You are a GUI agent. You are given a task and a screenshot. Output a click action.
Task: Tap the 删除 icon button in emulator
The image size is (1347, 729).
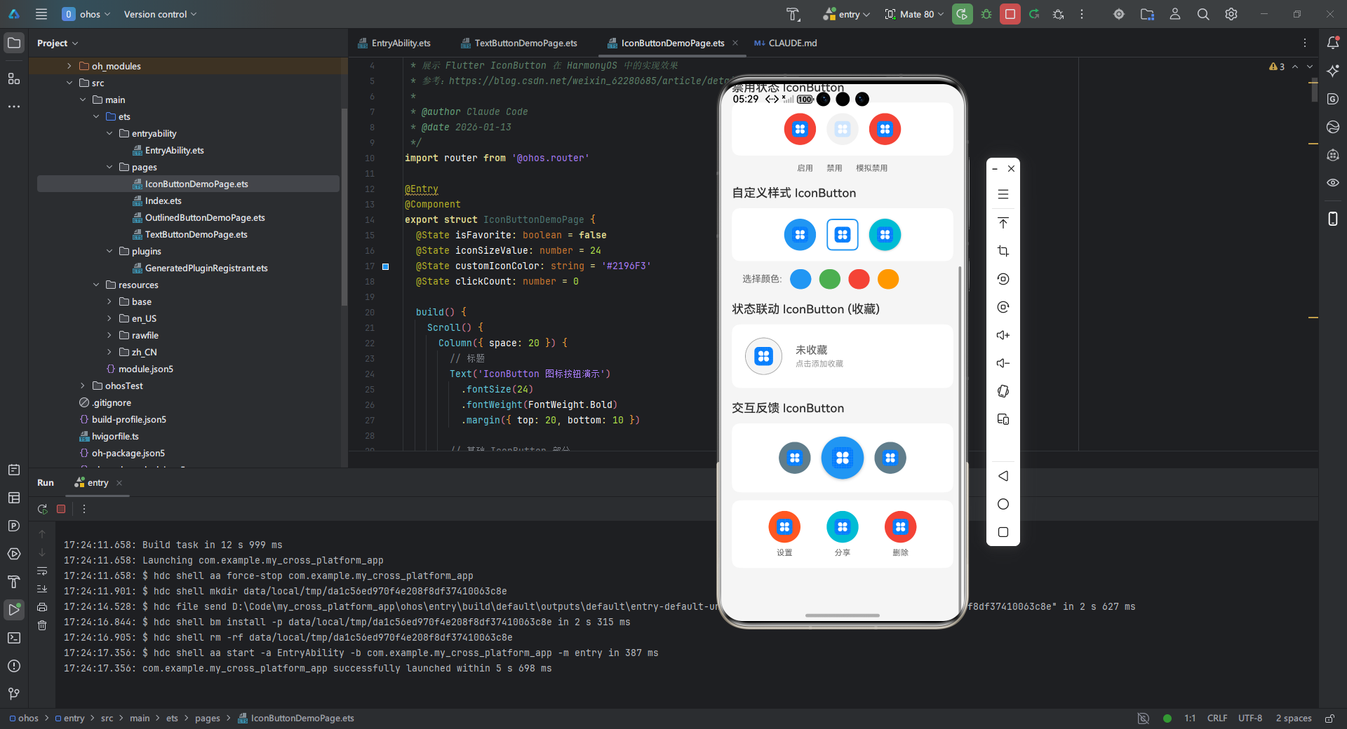[900, 526]
